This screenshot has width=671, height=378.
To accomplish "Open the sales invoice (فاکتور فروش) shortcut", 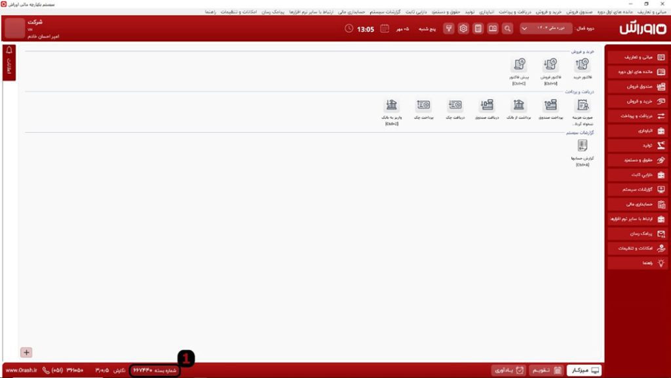I will (x=550, y=65).
